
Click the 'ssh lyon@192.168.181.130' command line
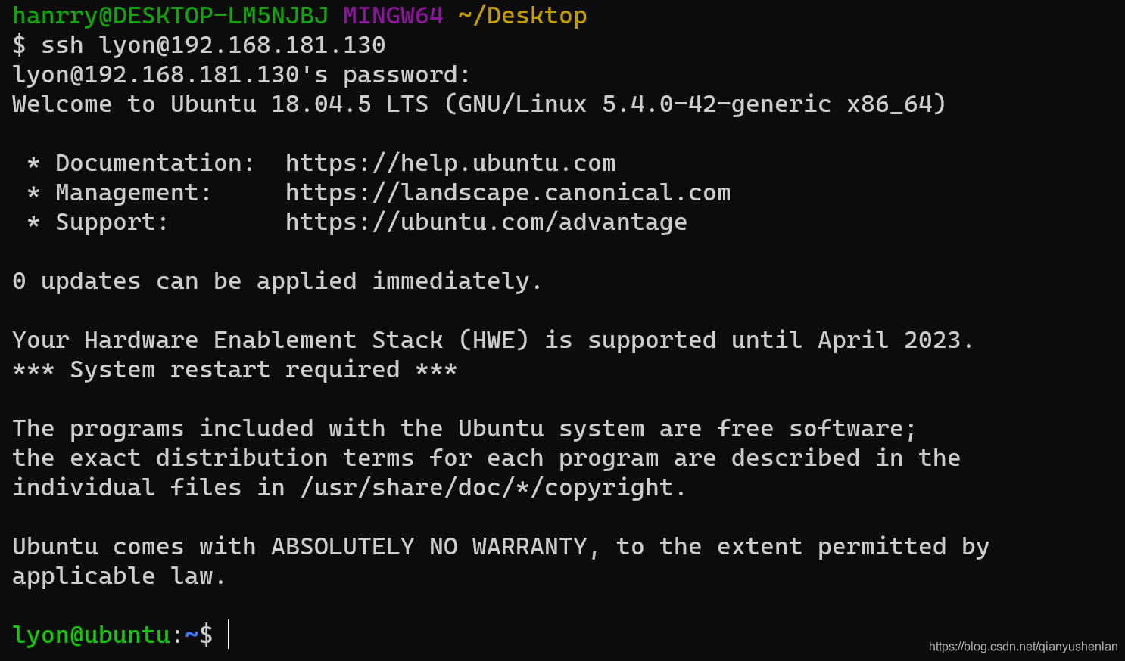pyautogui.click(x=199, y=45)
